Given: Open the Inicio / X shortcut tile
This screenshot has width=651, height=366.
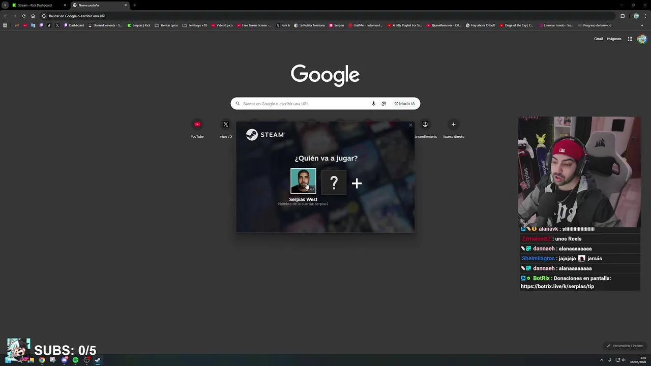Looking at the screenshot, I should click(x=226, y=129).
